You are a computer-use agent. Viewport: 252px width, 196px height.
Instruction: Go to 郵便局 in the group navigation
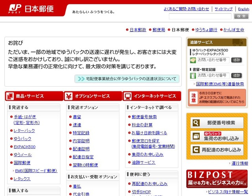[159, 30]
